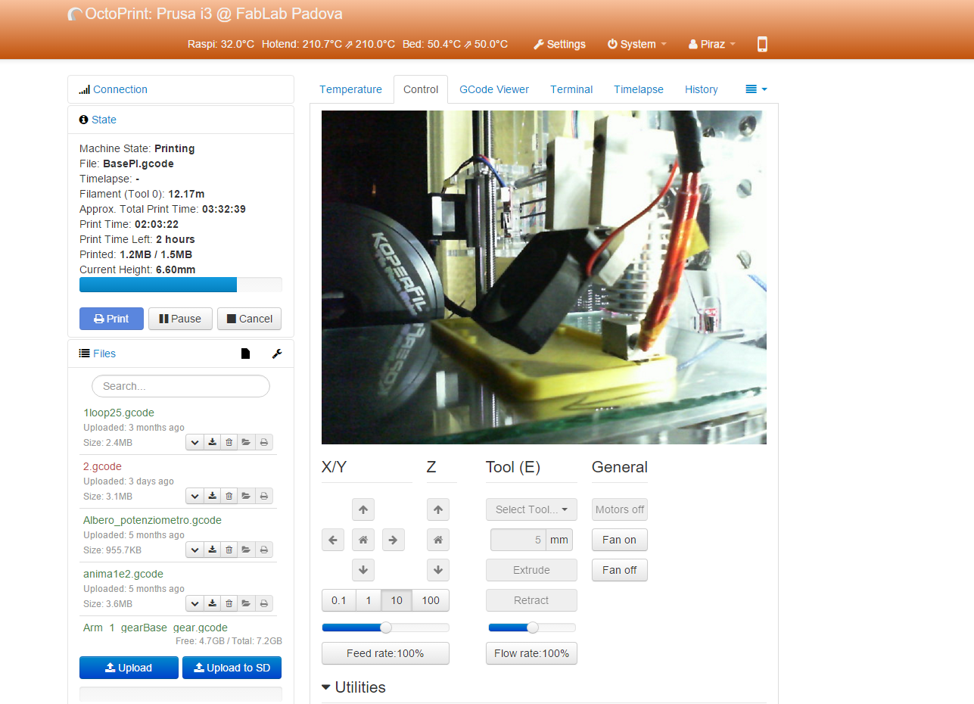Click the trash icon for 1loop25.gcode
Screen dimensions: 974x704
229,442
